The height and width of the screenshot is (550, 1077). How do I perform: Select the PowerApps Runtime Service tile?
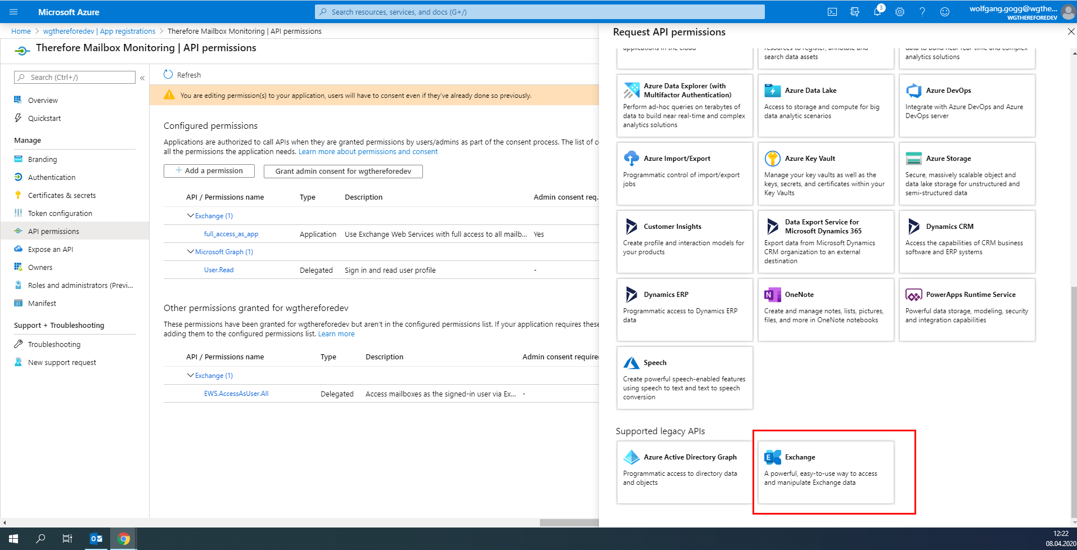click(x=967, y=310)
